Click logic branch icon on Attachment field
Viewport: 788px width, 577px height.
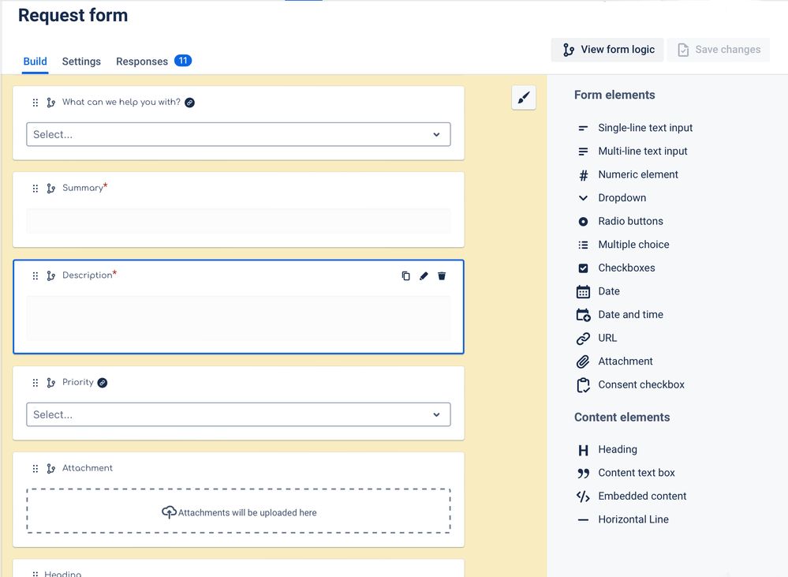[x=50, y=469]
